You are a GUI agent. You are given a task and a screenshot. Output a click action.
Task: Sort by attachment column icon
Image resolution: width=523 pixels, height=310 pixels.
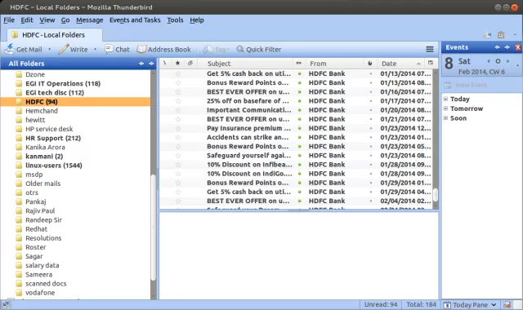click(x=190, y=63)
